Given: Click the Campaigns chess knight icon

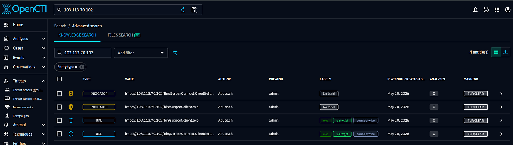Looking at the screenshot, I should click(x=7, y=116).
